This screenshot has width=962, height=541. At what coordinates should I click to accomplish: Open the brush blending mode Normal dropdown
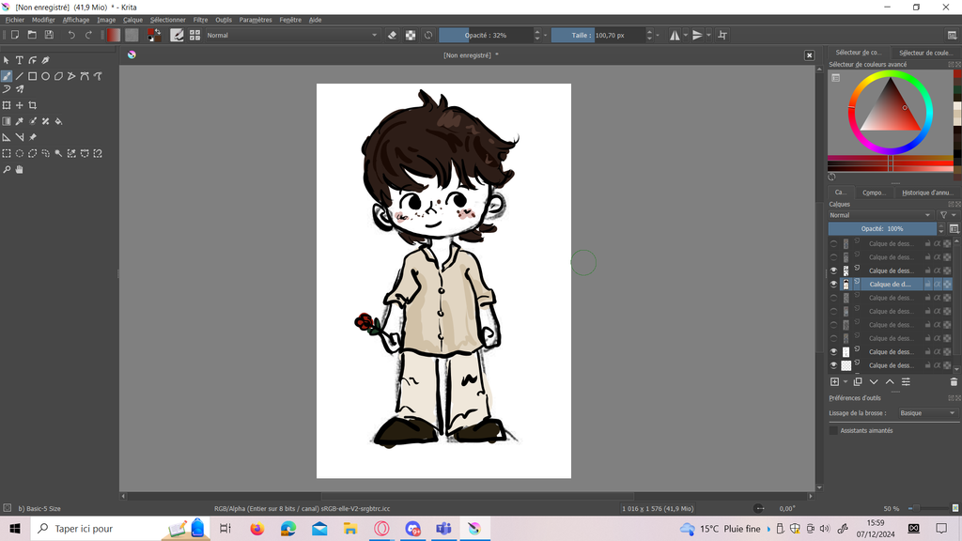click(291, 35)
